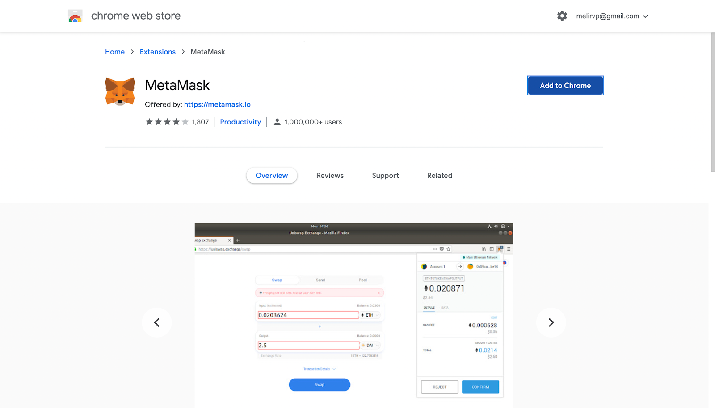Viewport: 715px width, 408px height.
Task: Open the https://metamask.io link
Action: pos(217,104)
